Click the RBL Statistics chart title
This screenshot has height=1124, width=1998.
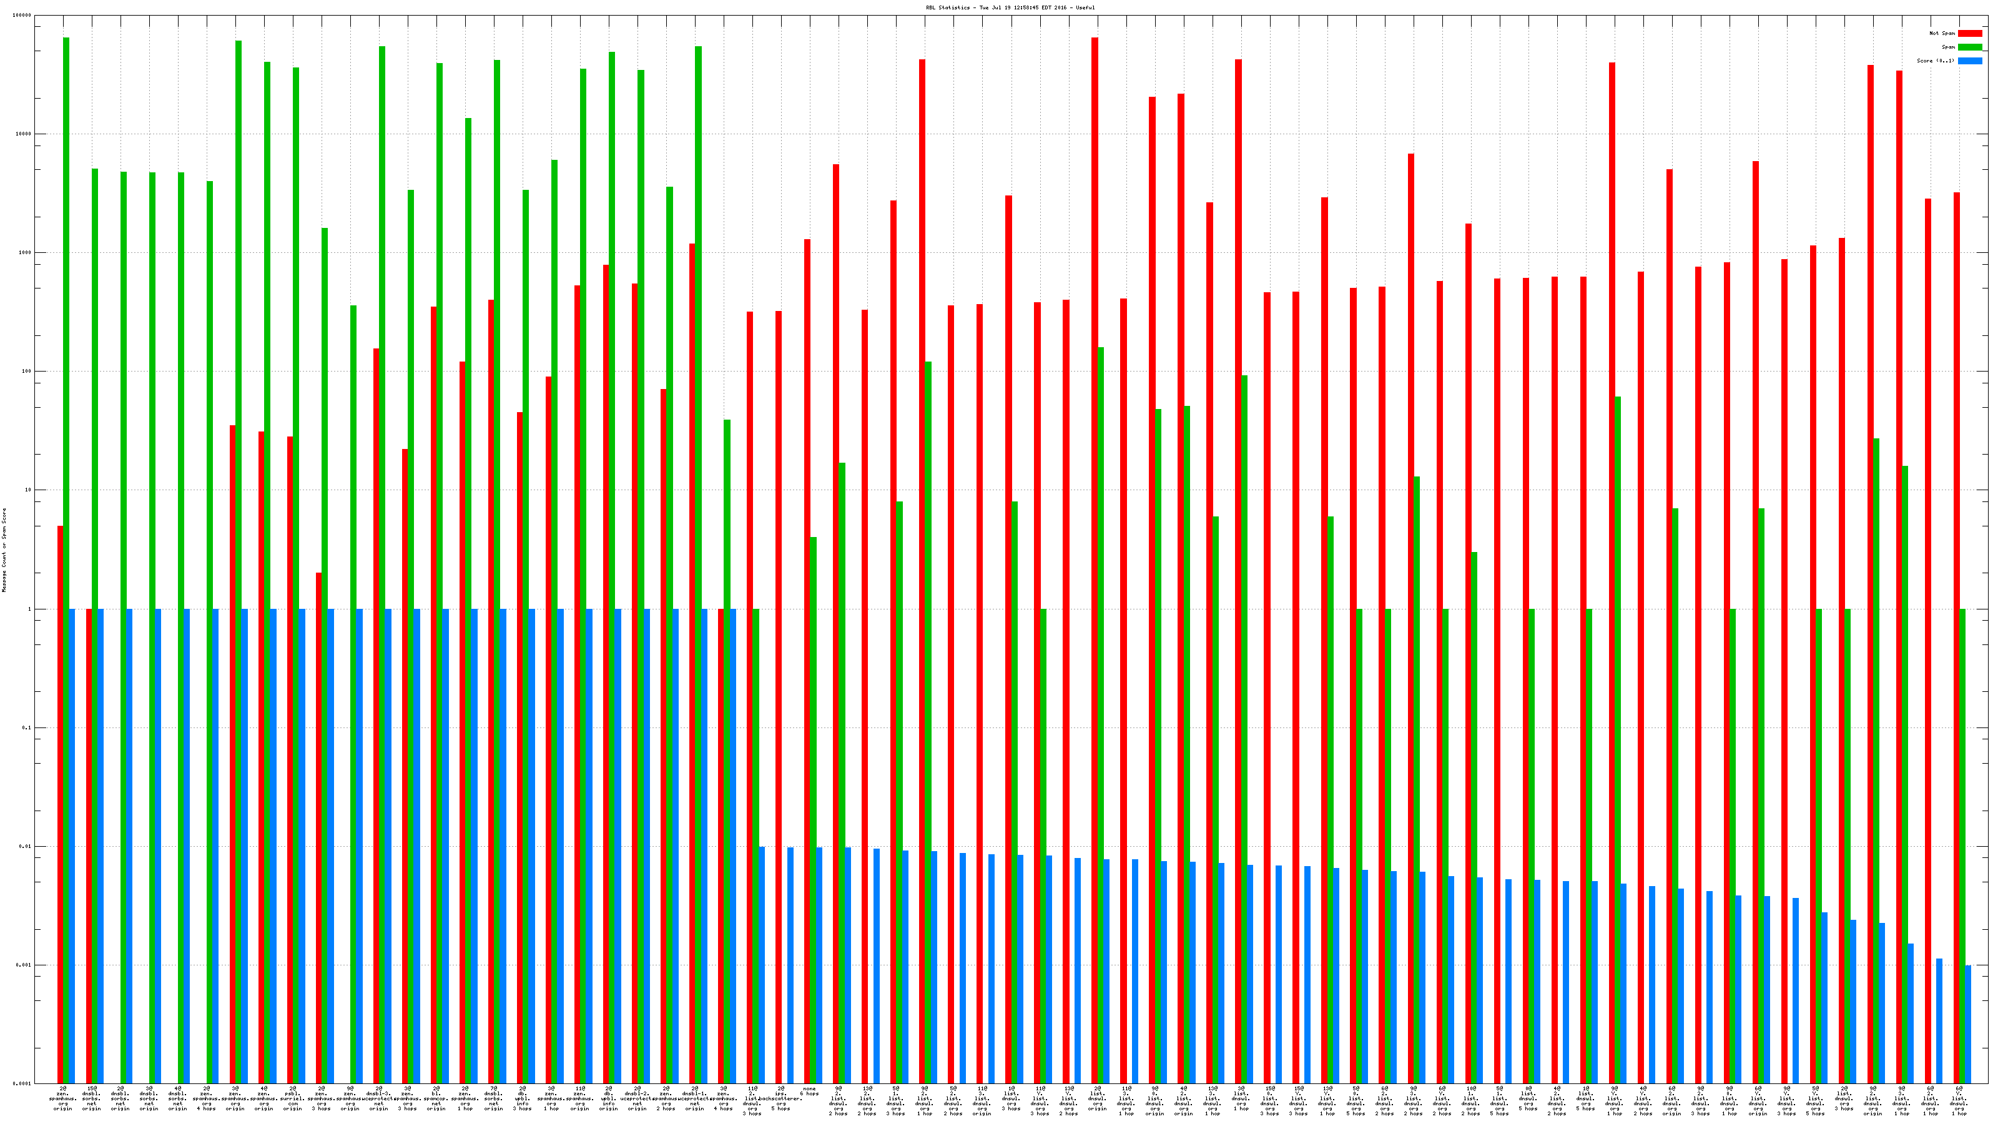click(x=1010, y=7)
